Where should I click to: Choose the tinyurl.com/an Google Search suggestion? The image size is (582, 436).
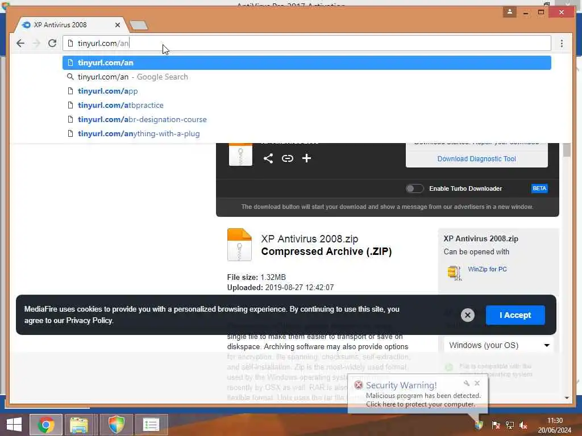tap(306, 77)
